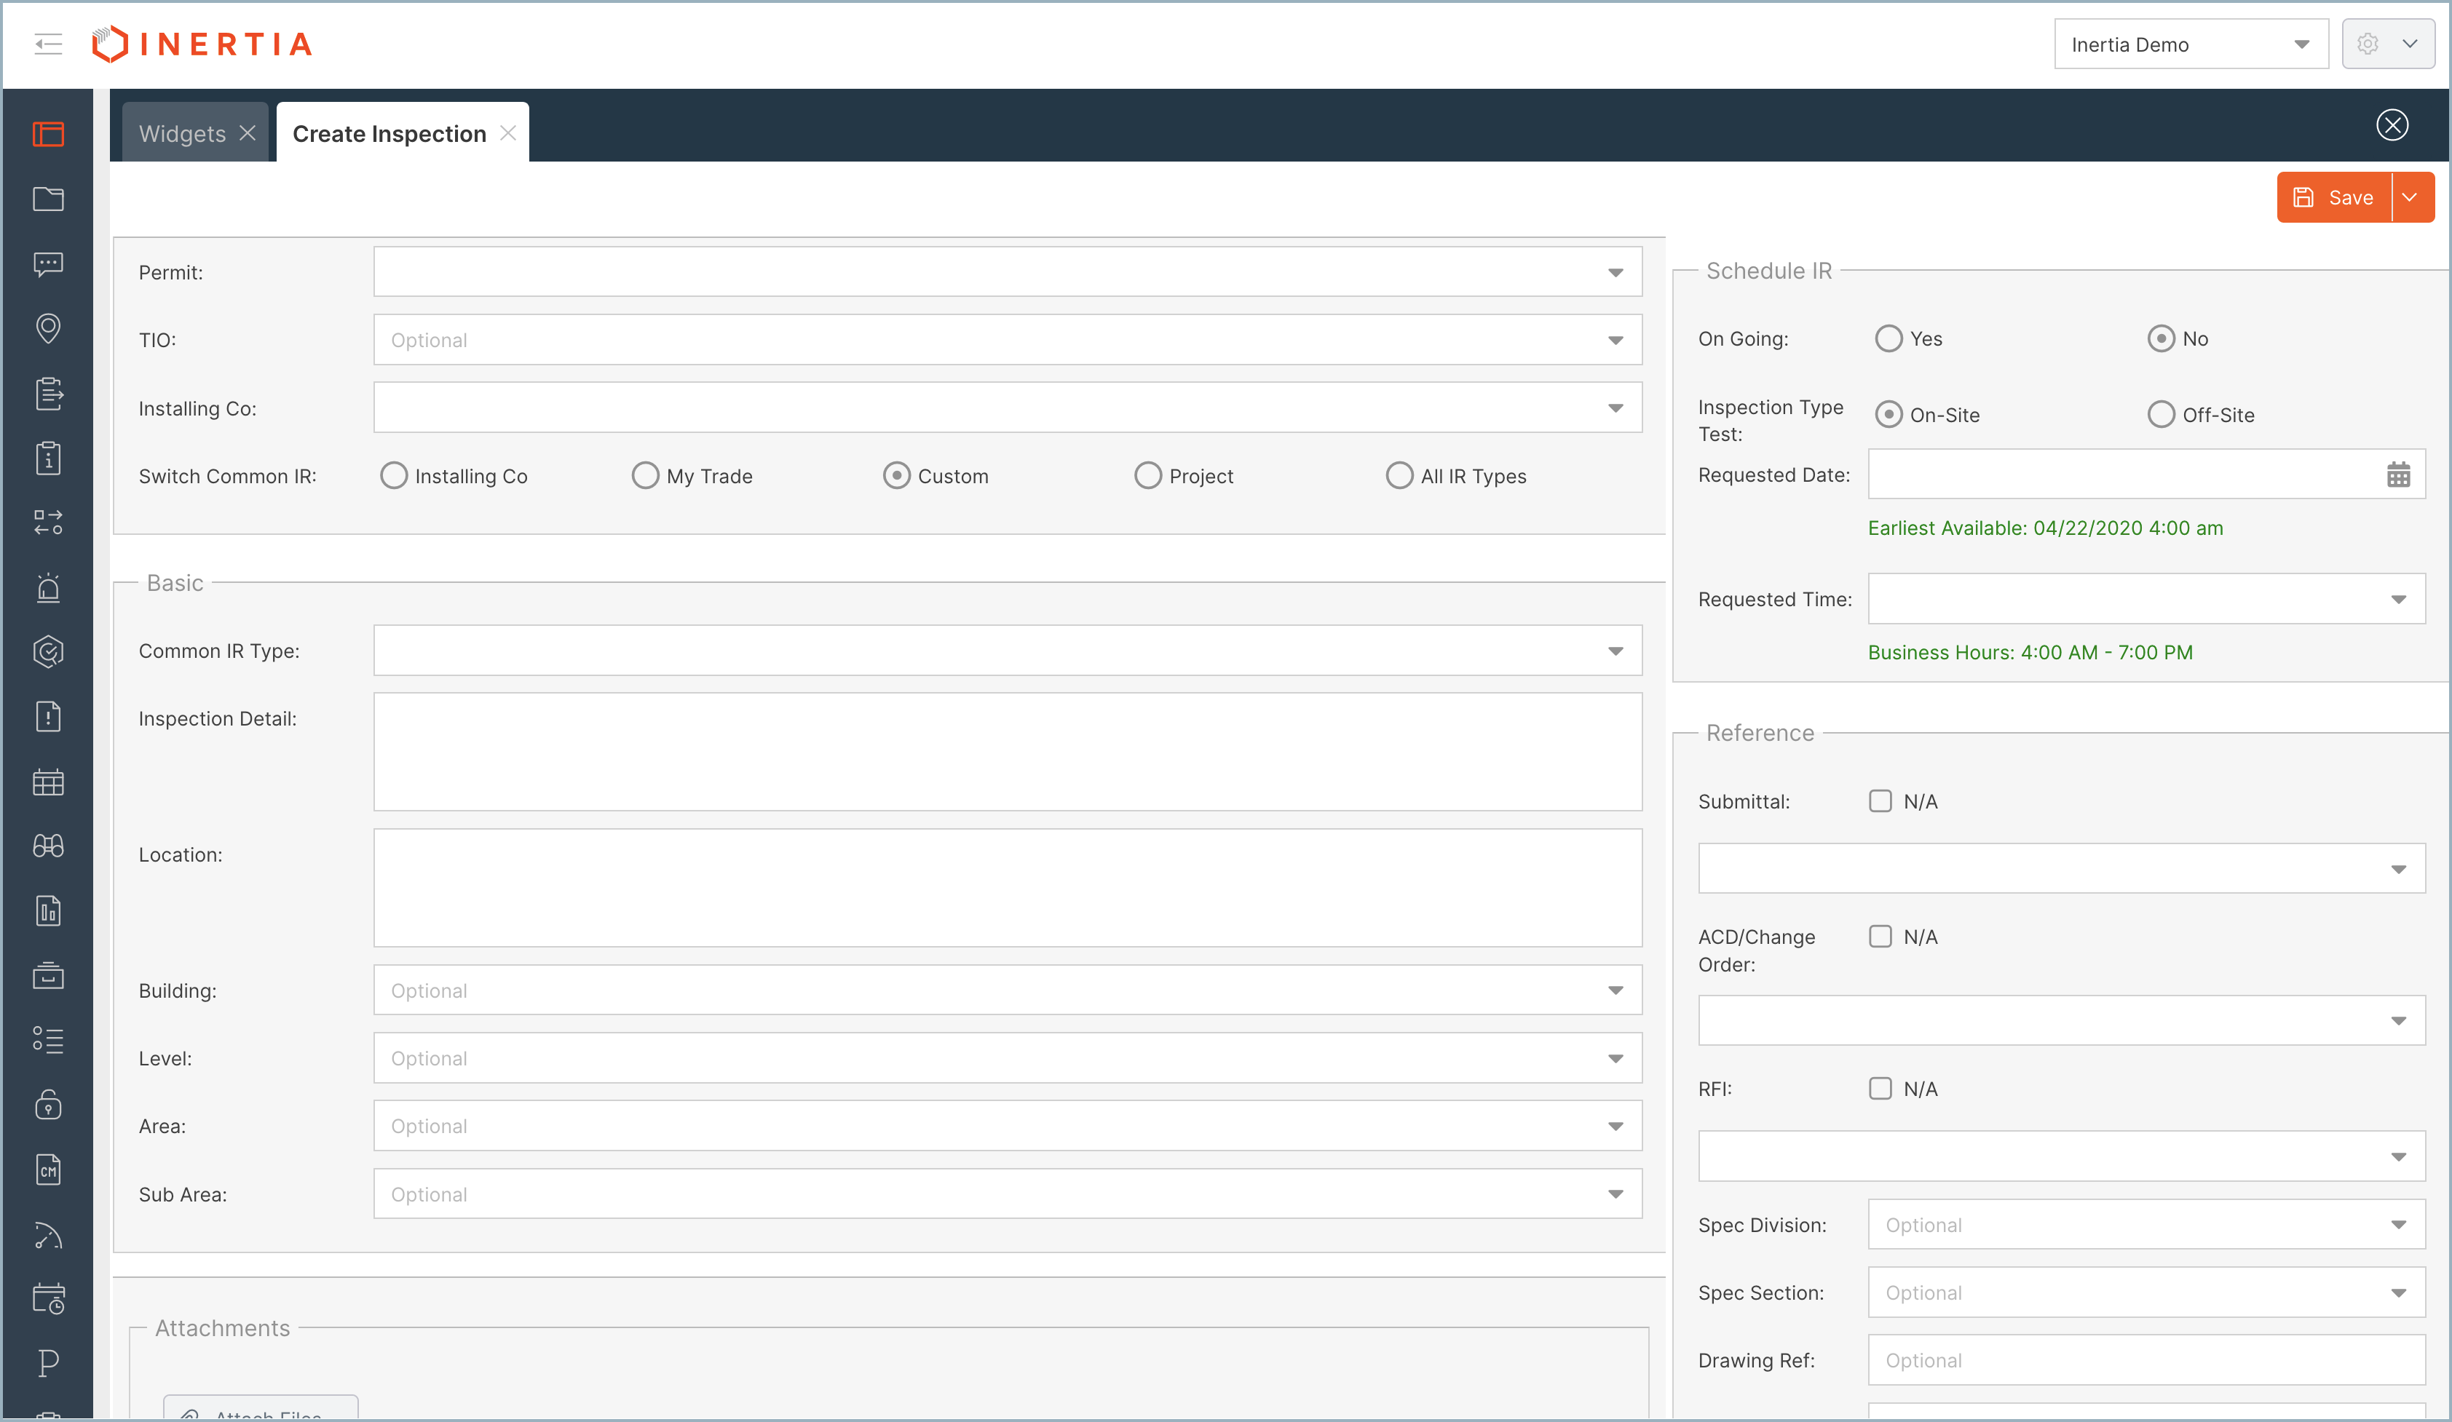Open the workflow transfer sidebar icon
The height and width of the screenshot is (1422, 2452).
click(47, 523)
